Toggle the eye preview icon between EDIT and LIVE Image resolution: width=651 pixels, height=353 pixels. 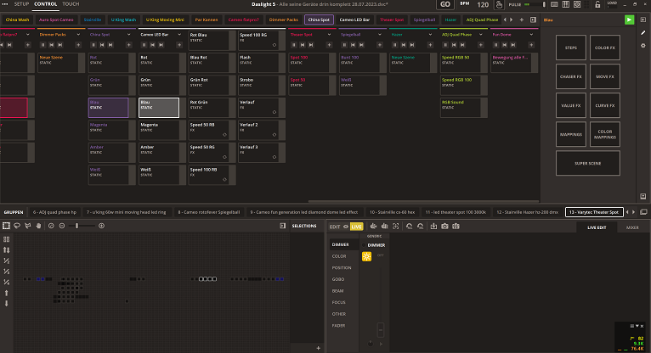(x=345, y=227)
